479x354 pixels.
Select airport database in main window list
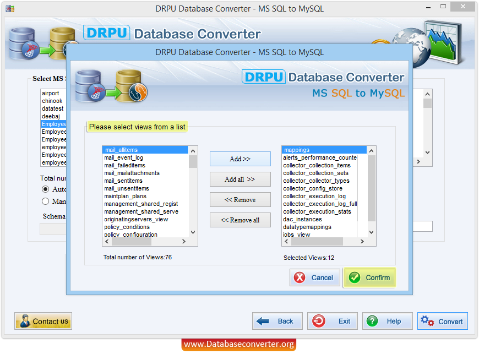click(53, 93)
